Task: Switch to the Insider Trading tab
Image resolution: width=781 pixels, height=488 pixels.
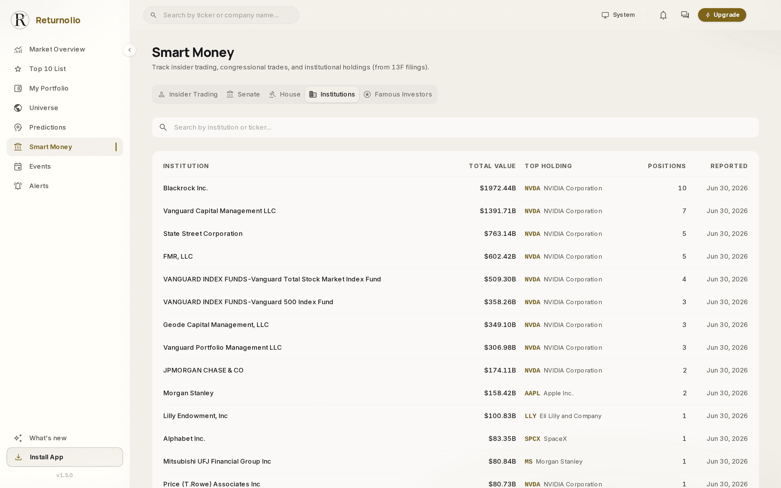Action: coord(188,94)
